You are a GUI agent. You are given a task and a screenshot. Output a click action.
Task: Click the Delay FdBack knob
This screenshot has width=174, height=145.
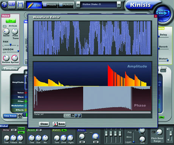(13, 138)
